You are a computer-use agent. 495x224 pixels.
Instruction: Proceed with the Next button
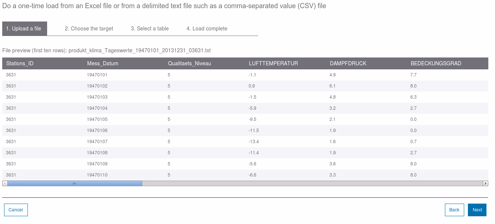pyautogui.click(x=477, y=210)
